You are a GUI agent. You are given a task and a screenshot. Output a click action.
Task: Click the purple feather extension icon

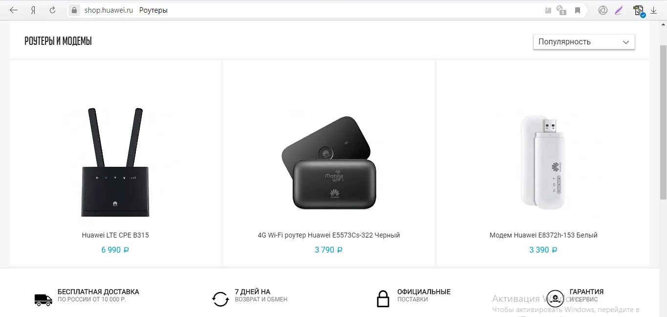pyautogui.click(x=619, y=10)
